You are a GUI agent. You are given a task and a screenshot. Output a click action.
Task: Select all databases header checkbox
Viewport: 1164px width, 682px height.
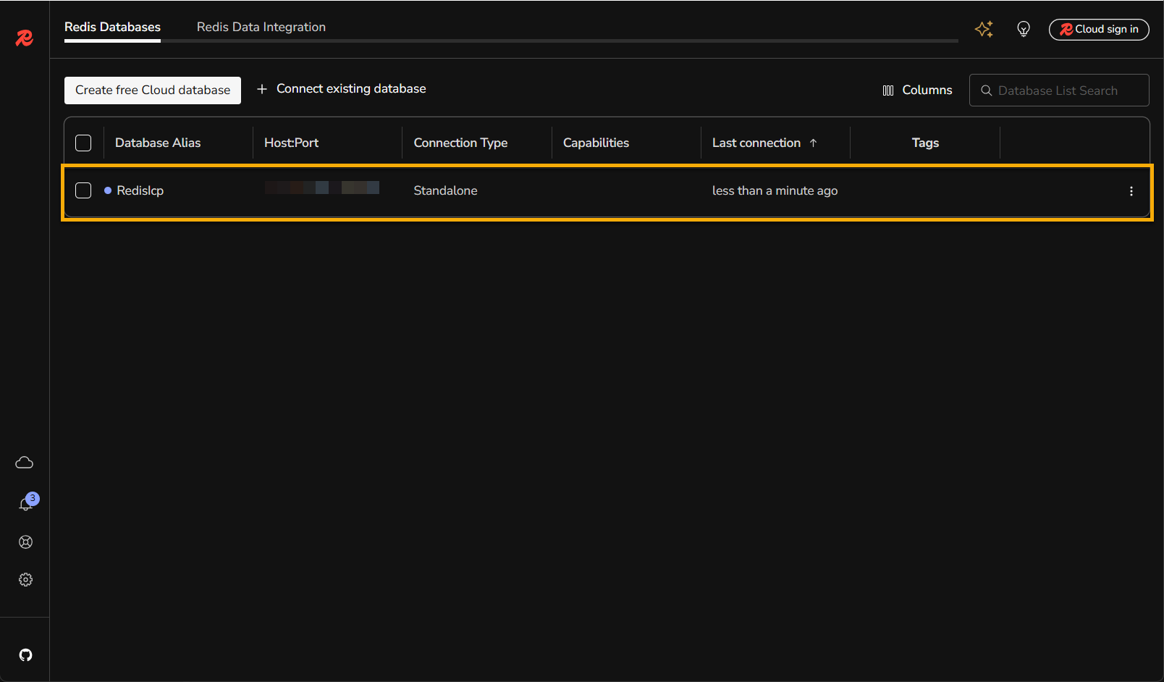(x=83, y=143)
